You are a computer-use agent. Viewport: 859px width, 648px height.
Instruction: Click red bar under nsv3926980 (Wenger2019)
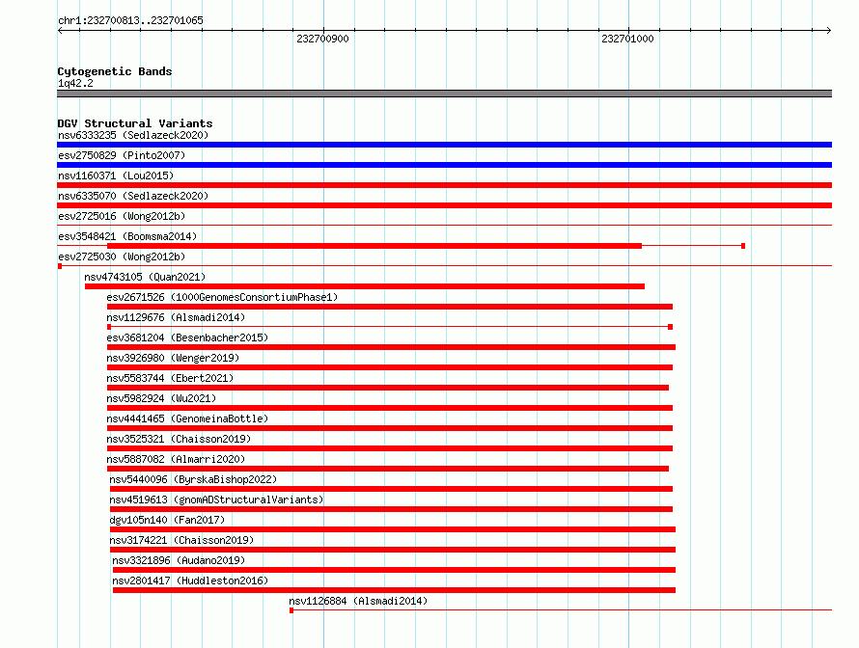click(x=390, y=367)
